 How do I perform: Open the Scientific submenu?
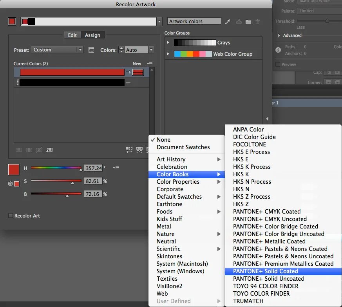point(186,249)
